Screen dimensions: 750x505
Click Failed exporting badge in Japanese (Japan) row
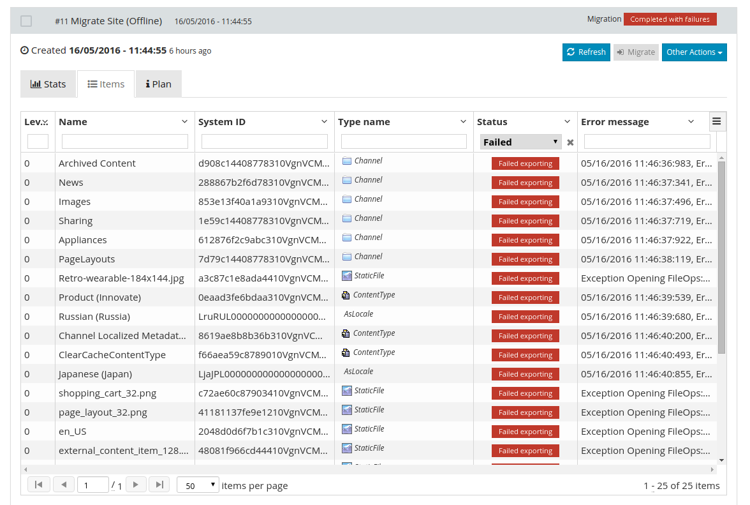point(526,374)
